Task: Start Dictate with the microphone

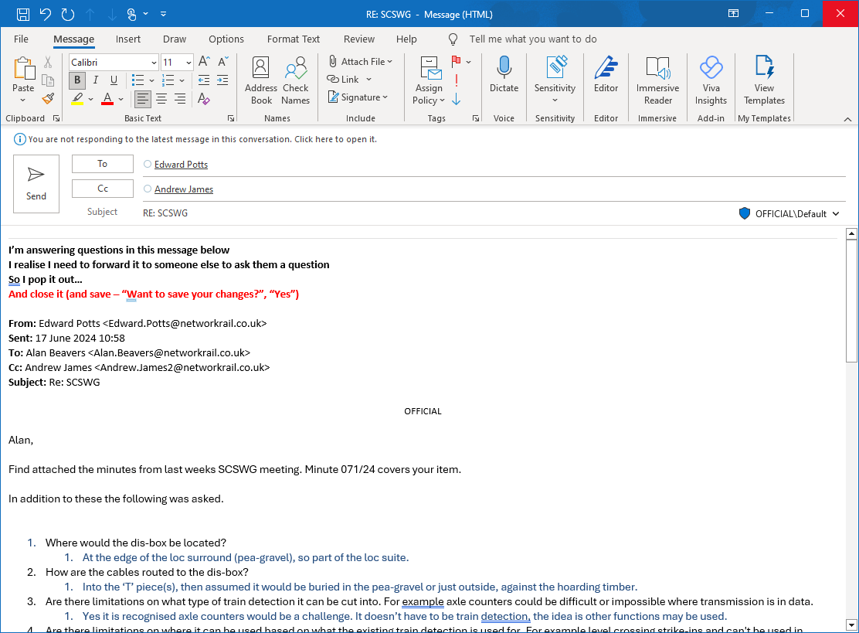Action: pyautogui.click(x=504, y=74)
